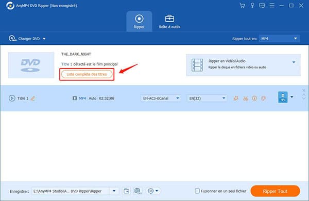Enable Fusionner en un seul fichier checkbox

(197, 191)
